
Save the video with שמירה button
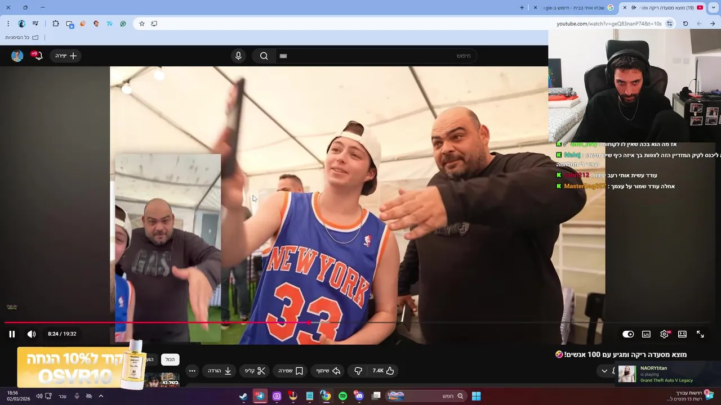click(x=291, y=371)
